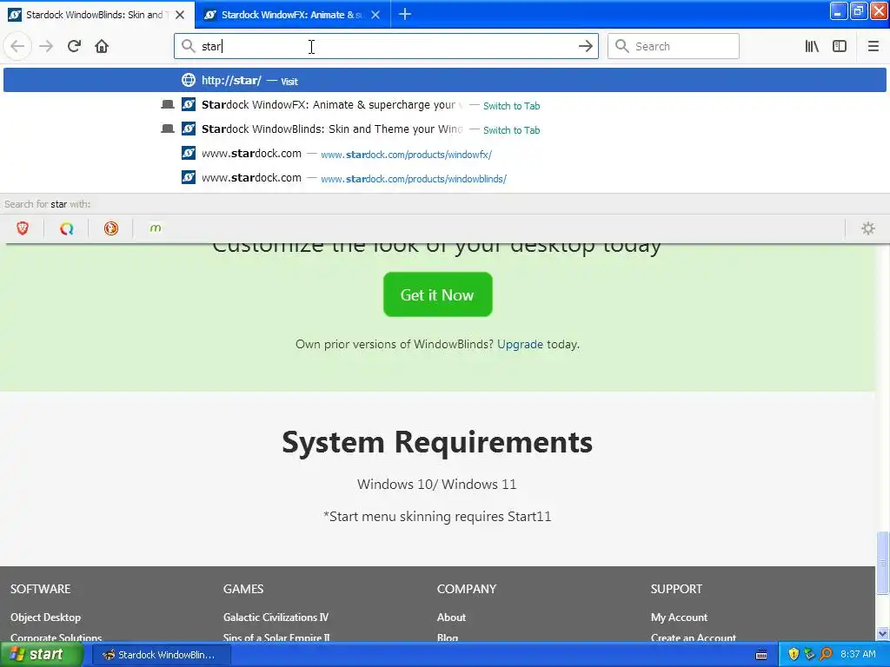Click the scrollbar down arrow

882,633
